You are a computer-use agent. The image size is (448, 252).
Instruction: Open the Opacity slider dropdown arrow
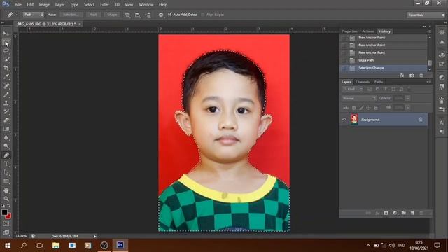407,98
